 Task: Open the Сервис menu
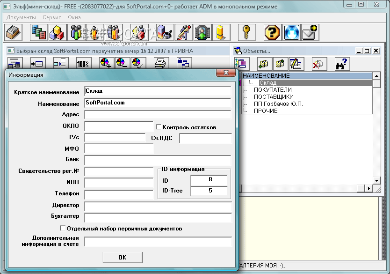pos(52,17)
